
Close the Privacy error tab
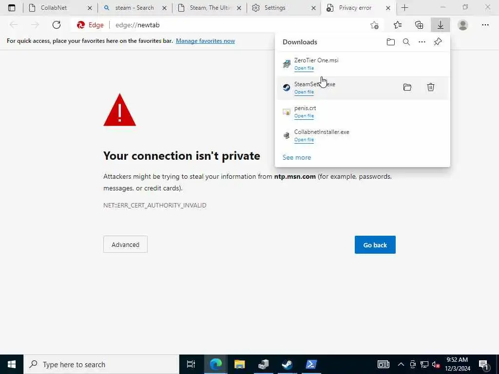(x=388, y=8)
